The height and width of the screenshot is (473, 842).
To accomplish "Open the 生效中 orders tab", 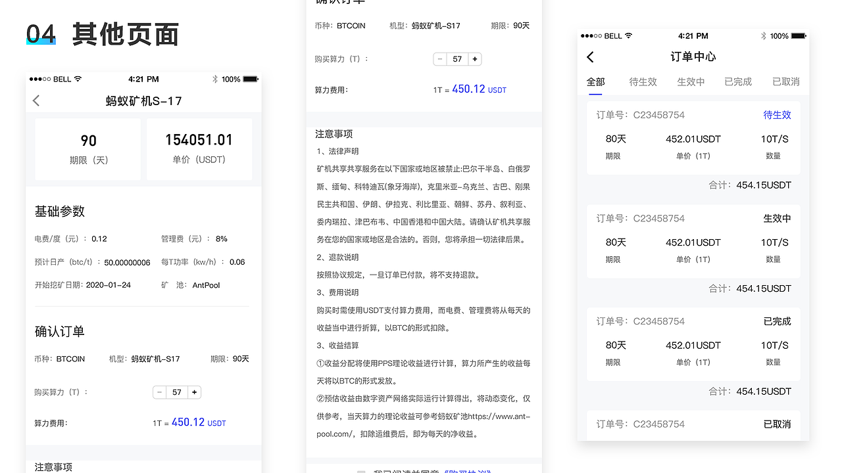I will pyautogui.click(x=691, y=81).
